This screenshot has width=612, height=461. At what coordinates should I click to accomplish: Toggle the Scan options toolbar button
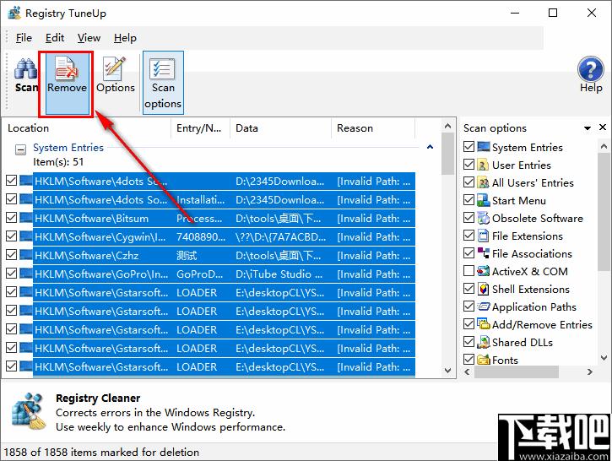click(x=163, y=83)
